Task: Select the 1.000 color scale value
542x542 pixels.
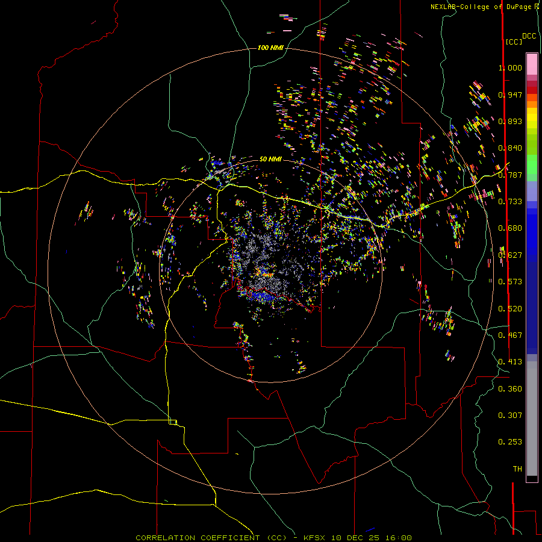Action: pos(510,67)
